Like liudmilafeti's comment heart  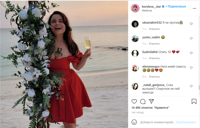191,53
